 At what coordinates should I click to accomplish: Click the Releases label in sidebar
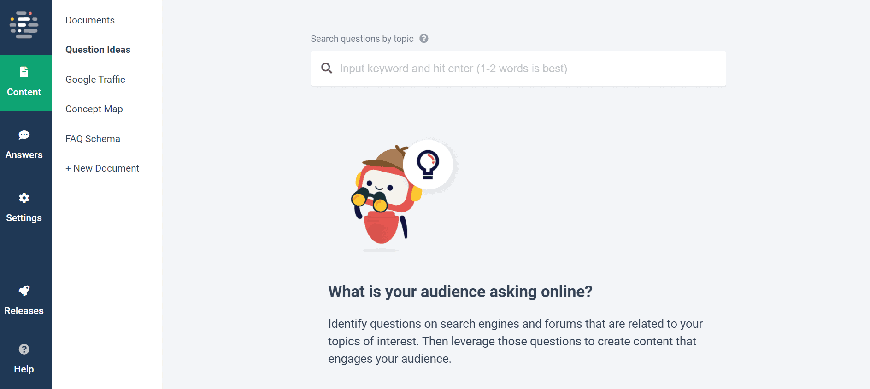[24, 311]
